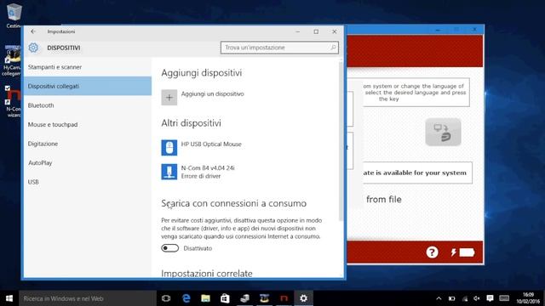Select Dispositivi collegati in the sidebar
This screenshot has height=306, width=545.
click(88, 86)
